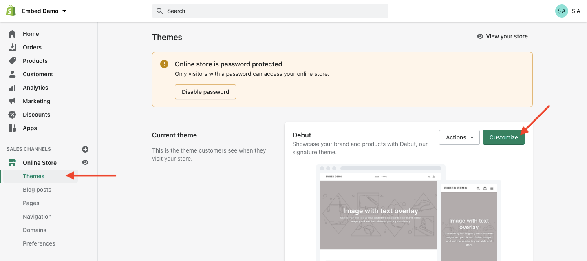Screen dimensions: 587x261
Task: Click the Orders inbox icon
Action: 12,47
